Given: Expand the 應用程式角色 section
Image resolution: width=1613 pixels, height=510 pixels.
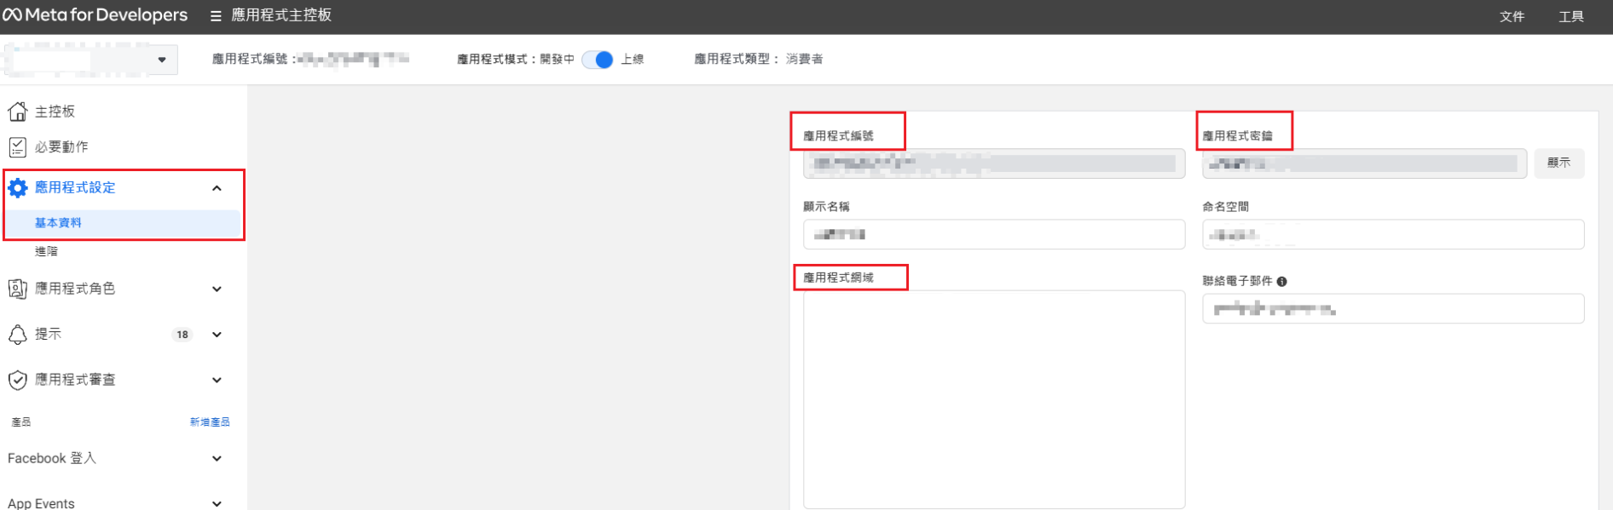Looking at the screenshot, I should coord(217,289).
